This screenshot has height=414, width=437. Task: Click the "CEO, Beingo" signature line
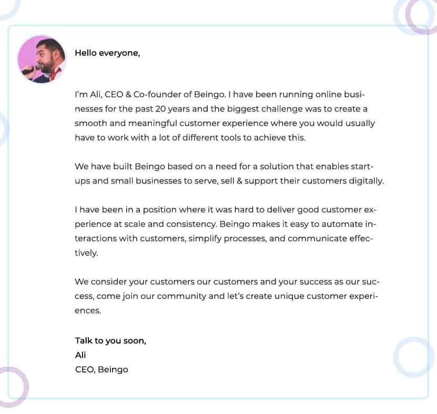point(101,370)
